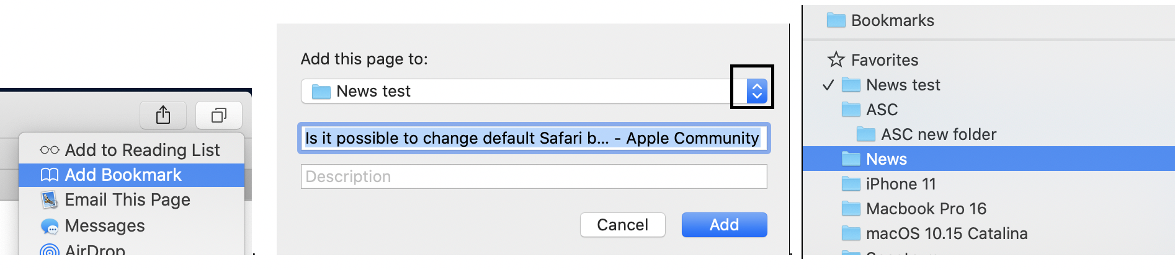Click the Messages speech bubble icon

point(50,226)
